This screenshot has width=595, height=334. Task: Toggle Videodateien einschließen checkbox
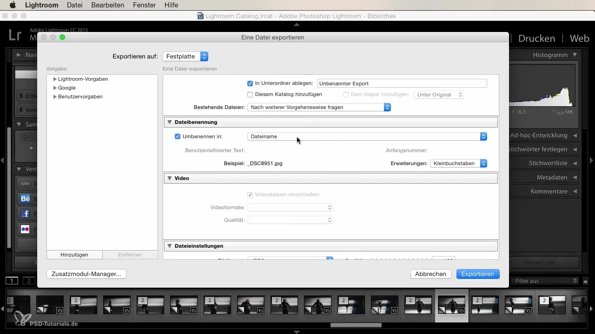click(x=250, y=194)
